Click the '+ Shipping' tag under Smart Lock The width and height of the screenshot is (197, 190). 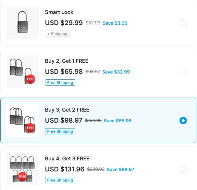[x=57, y=34]
